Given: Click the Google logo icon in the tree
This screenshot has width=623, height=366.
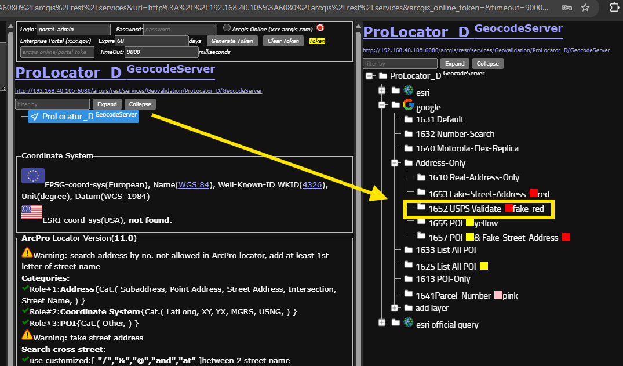Looking at the screenshot, I should (x=409, y=105).
